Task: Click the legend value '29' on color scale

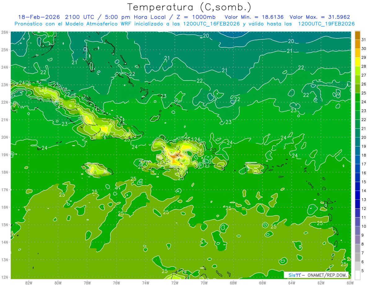Action: click(x=364, y=58)
